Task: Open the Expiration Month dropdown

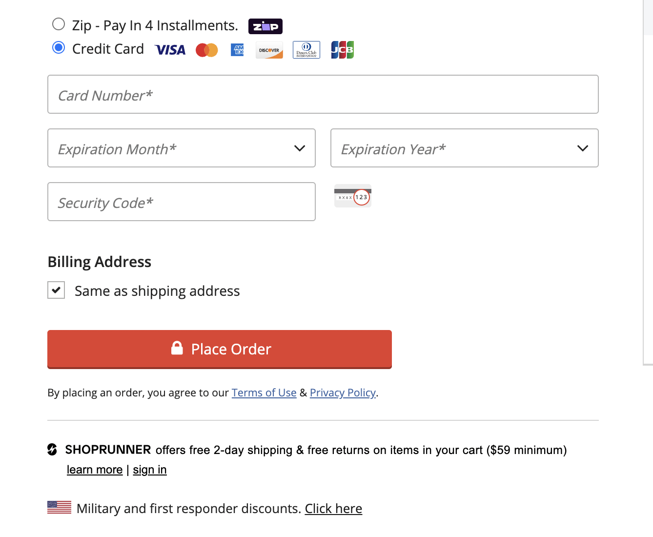Action: click(x=182, y=148)
